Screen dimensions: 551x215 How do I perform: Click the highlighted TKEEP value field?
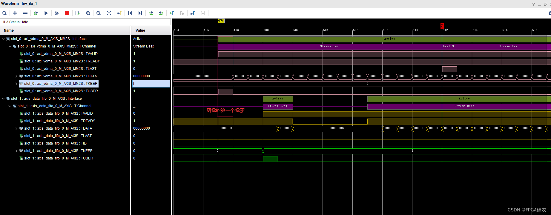(x=151, y=84)
